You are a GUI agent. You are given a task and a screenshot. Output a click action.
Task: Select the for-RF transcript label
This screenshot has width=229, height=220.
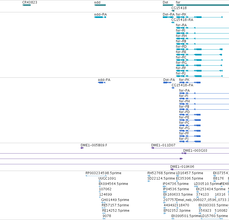point(181,68)
